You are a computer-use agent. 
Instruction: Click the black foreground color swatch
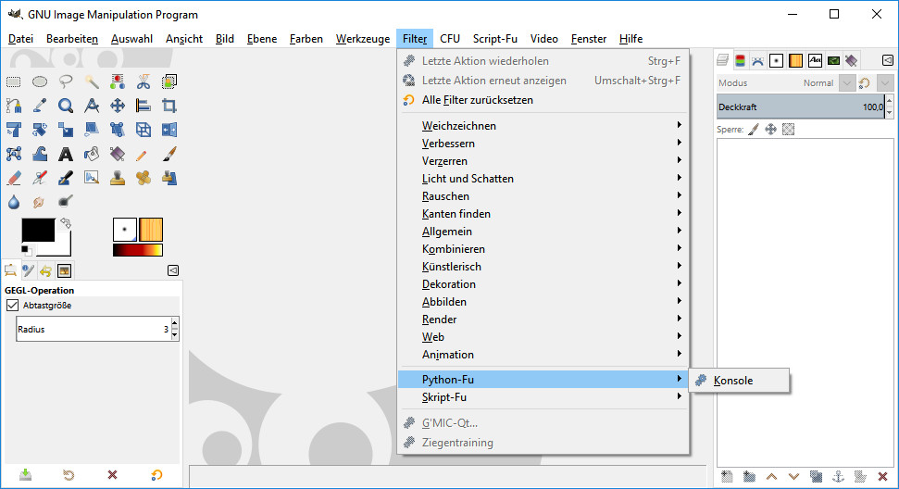[x=38, y=230]
